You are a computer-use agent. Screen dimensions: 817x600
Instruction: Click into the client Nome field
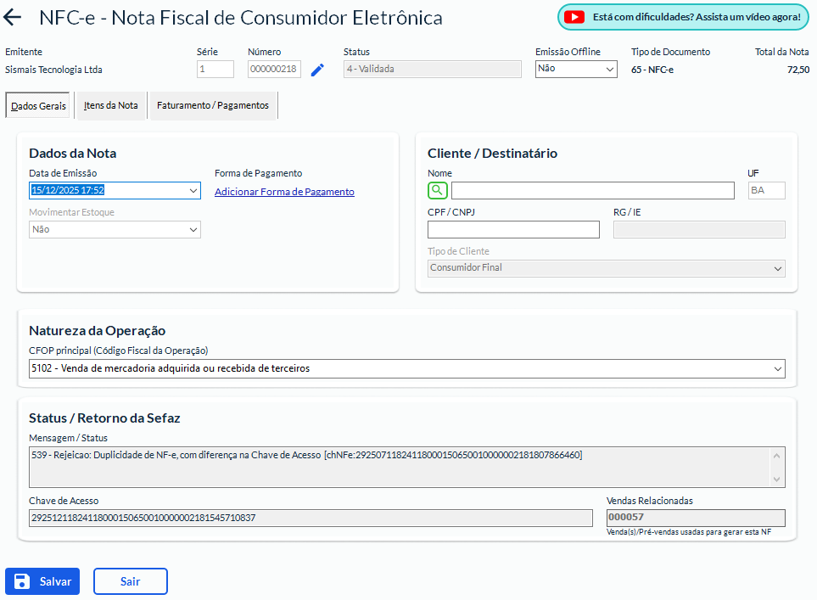592,190
